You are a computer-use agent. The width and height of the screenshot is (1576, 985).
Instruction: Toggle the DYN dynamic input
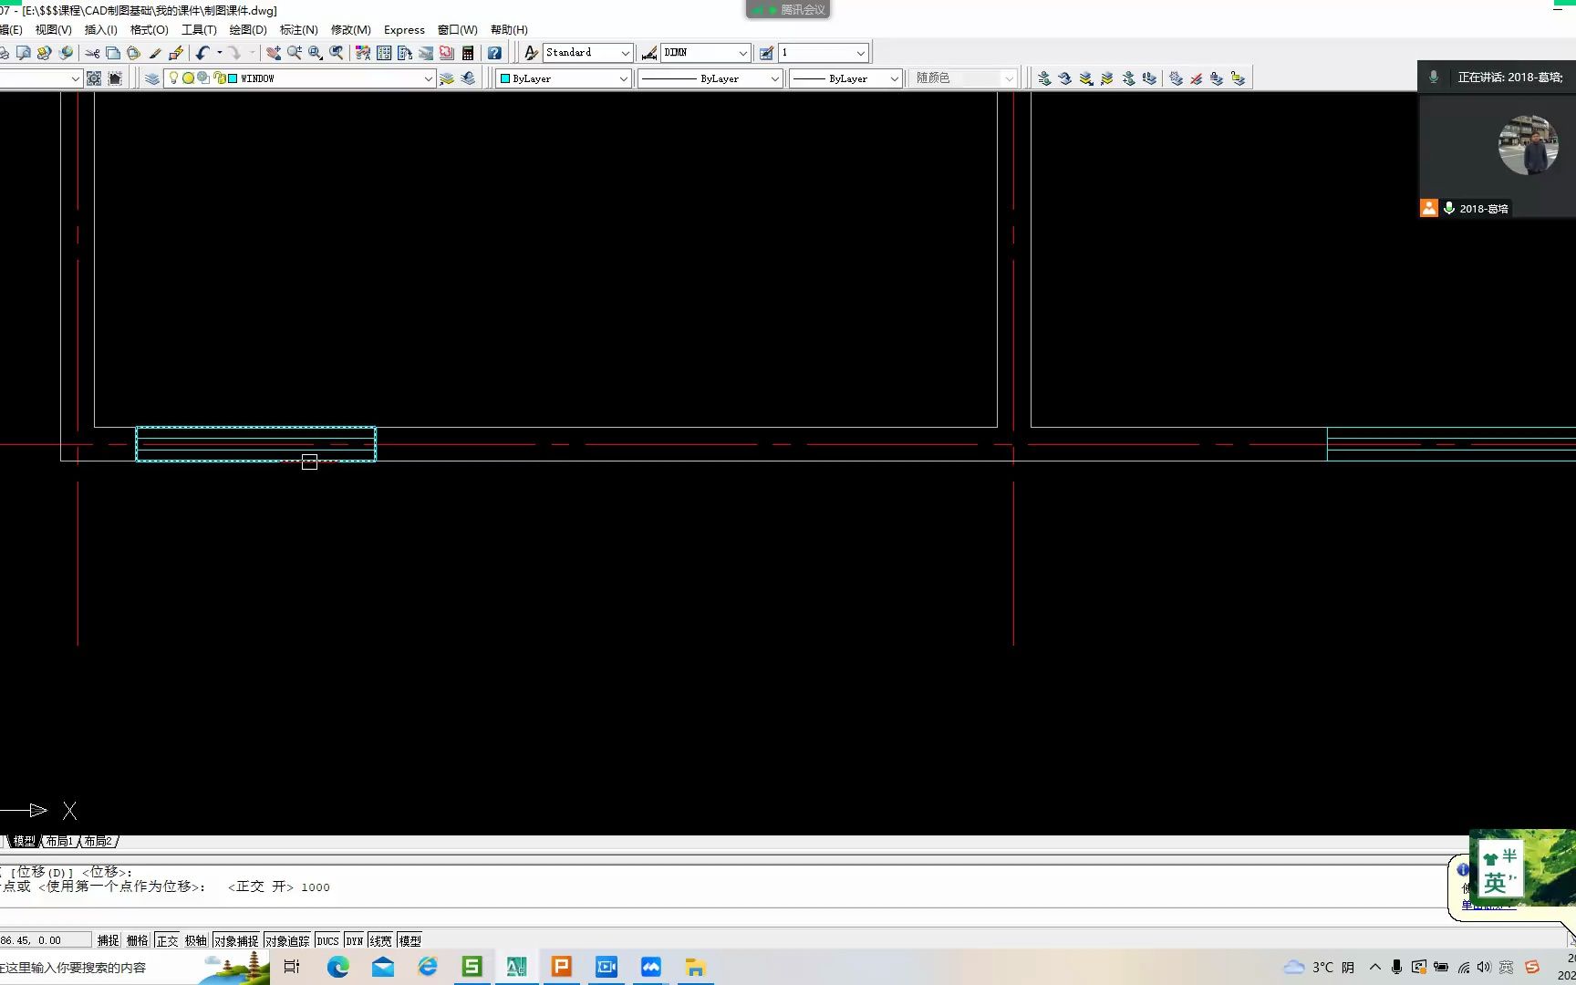355,940
